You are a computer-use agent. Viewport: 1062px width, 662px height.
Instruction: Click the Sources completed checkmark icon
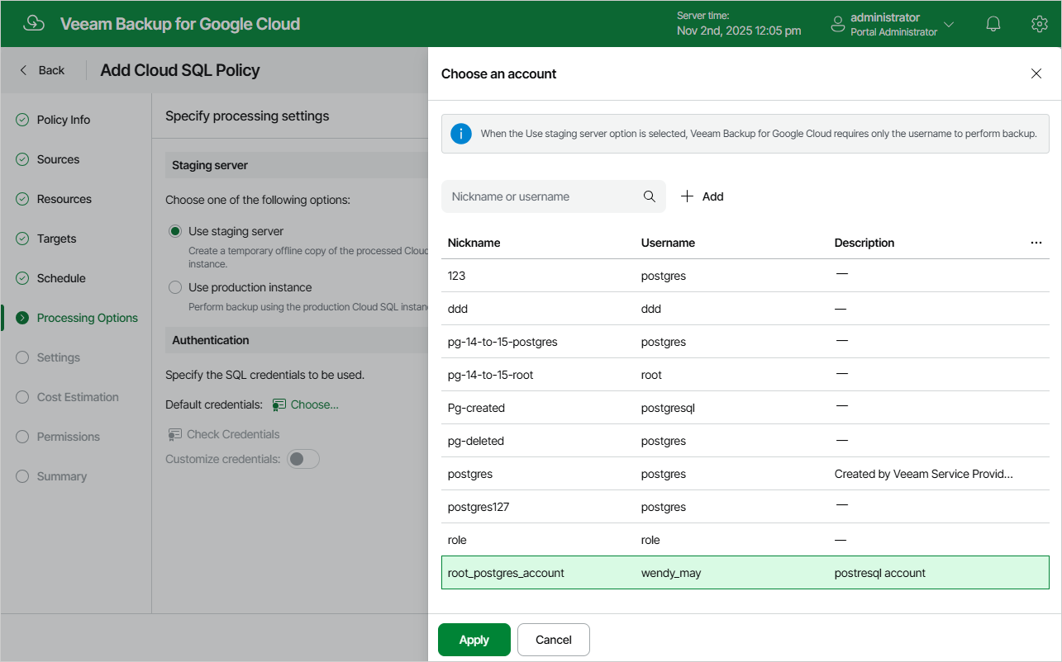[22, 159]
